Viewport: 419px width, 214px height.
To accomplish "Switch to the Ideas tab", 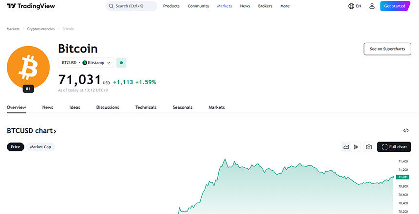I will click(75, 107).
